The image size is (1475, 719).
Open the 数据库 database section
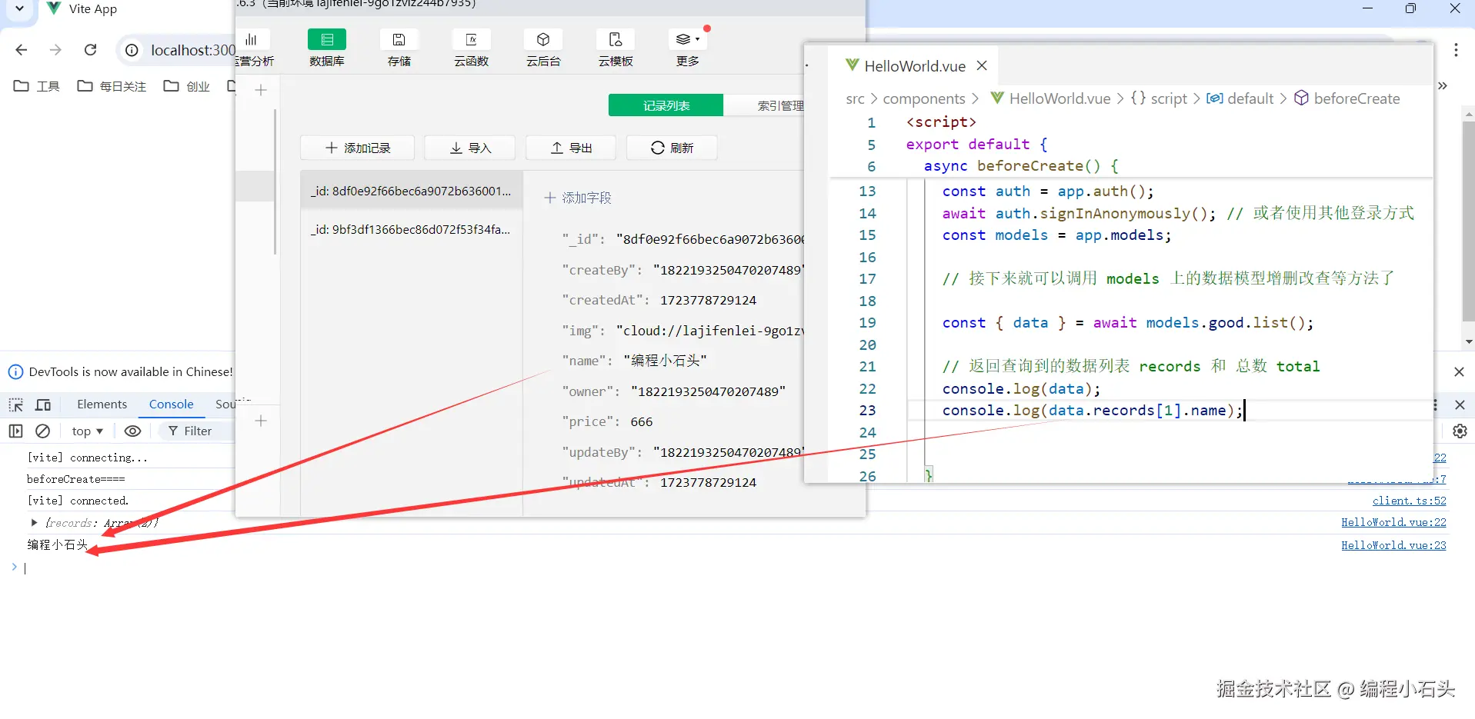(x=326, y=48)
